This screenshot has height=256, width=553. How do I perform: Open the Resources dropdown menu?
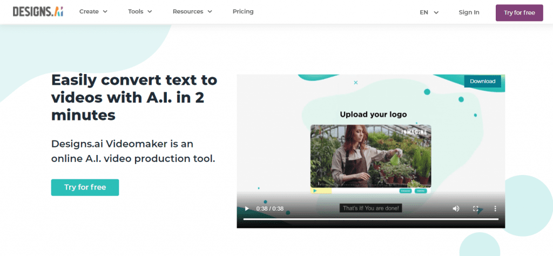click(x=193, y=12)
